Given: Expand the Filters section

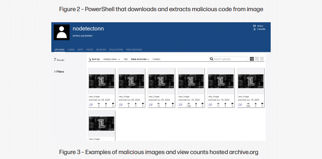Looking at the screenshot, I should [x=59, y=72].
